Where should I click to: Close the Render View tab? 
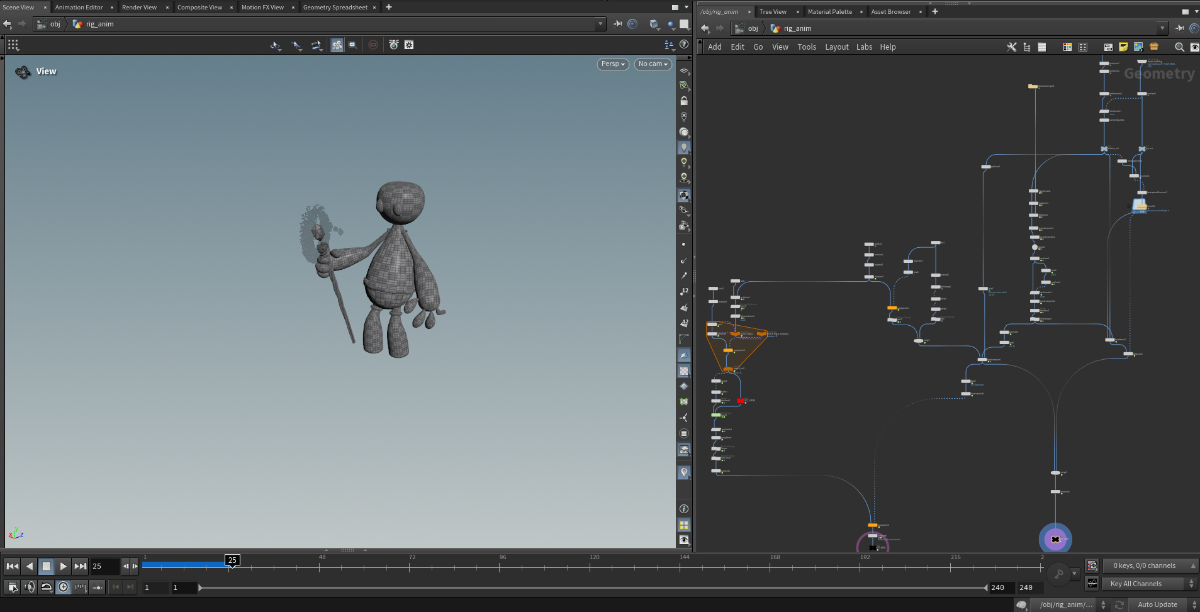[x=167, y=8]
